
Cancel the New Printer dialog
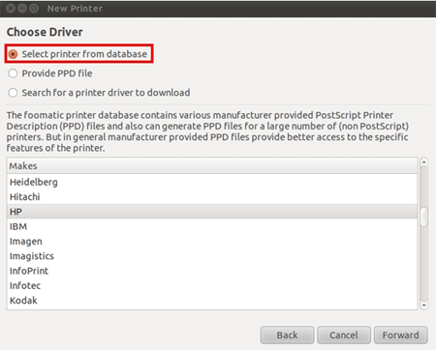[344, 335]
